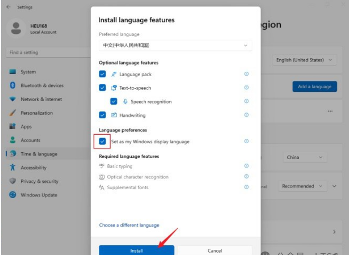Click the Supplemental fonts icon
Viewport: 349px width, 255px height.
[102, 187]
